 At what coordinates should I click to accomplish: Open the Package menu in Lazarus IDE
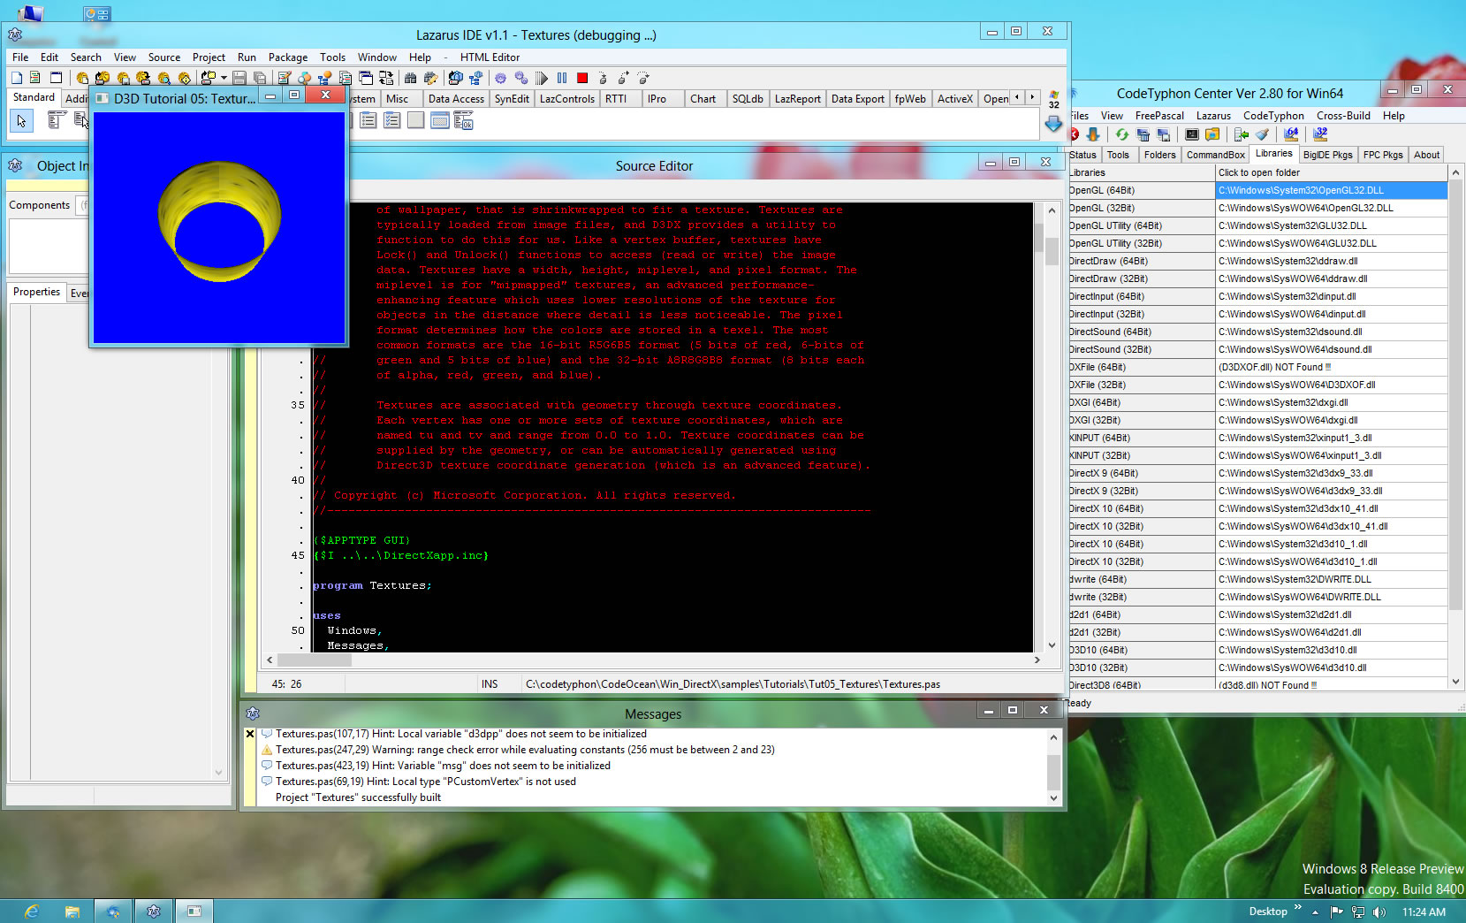point(288,57)
